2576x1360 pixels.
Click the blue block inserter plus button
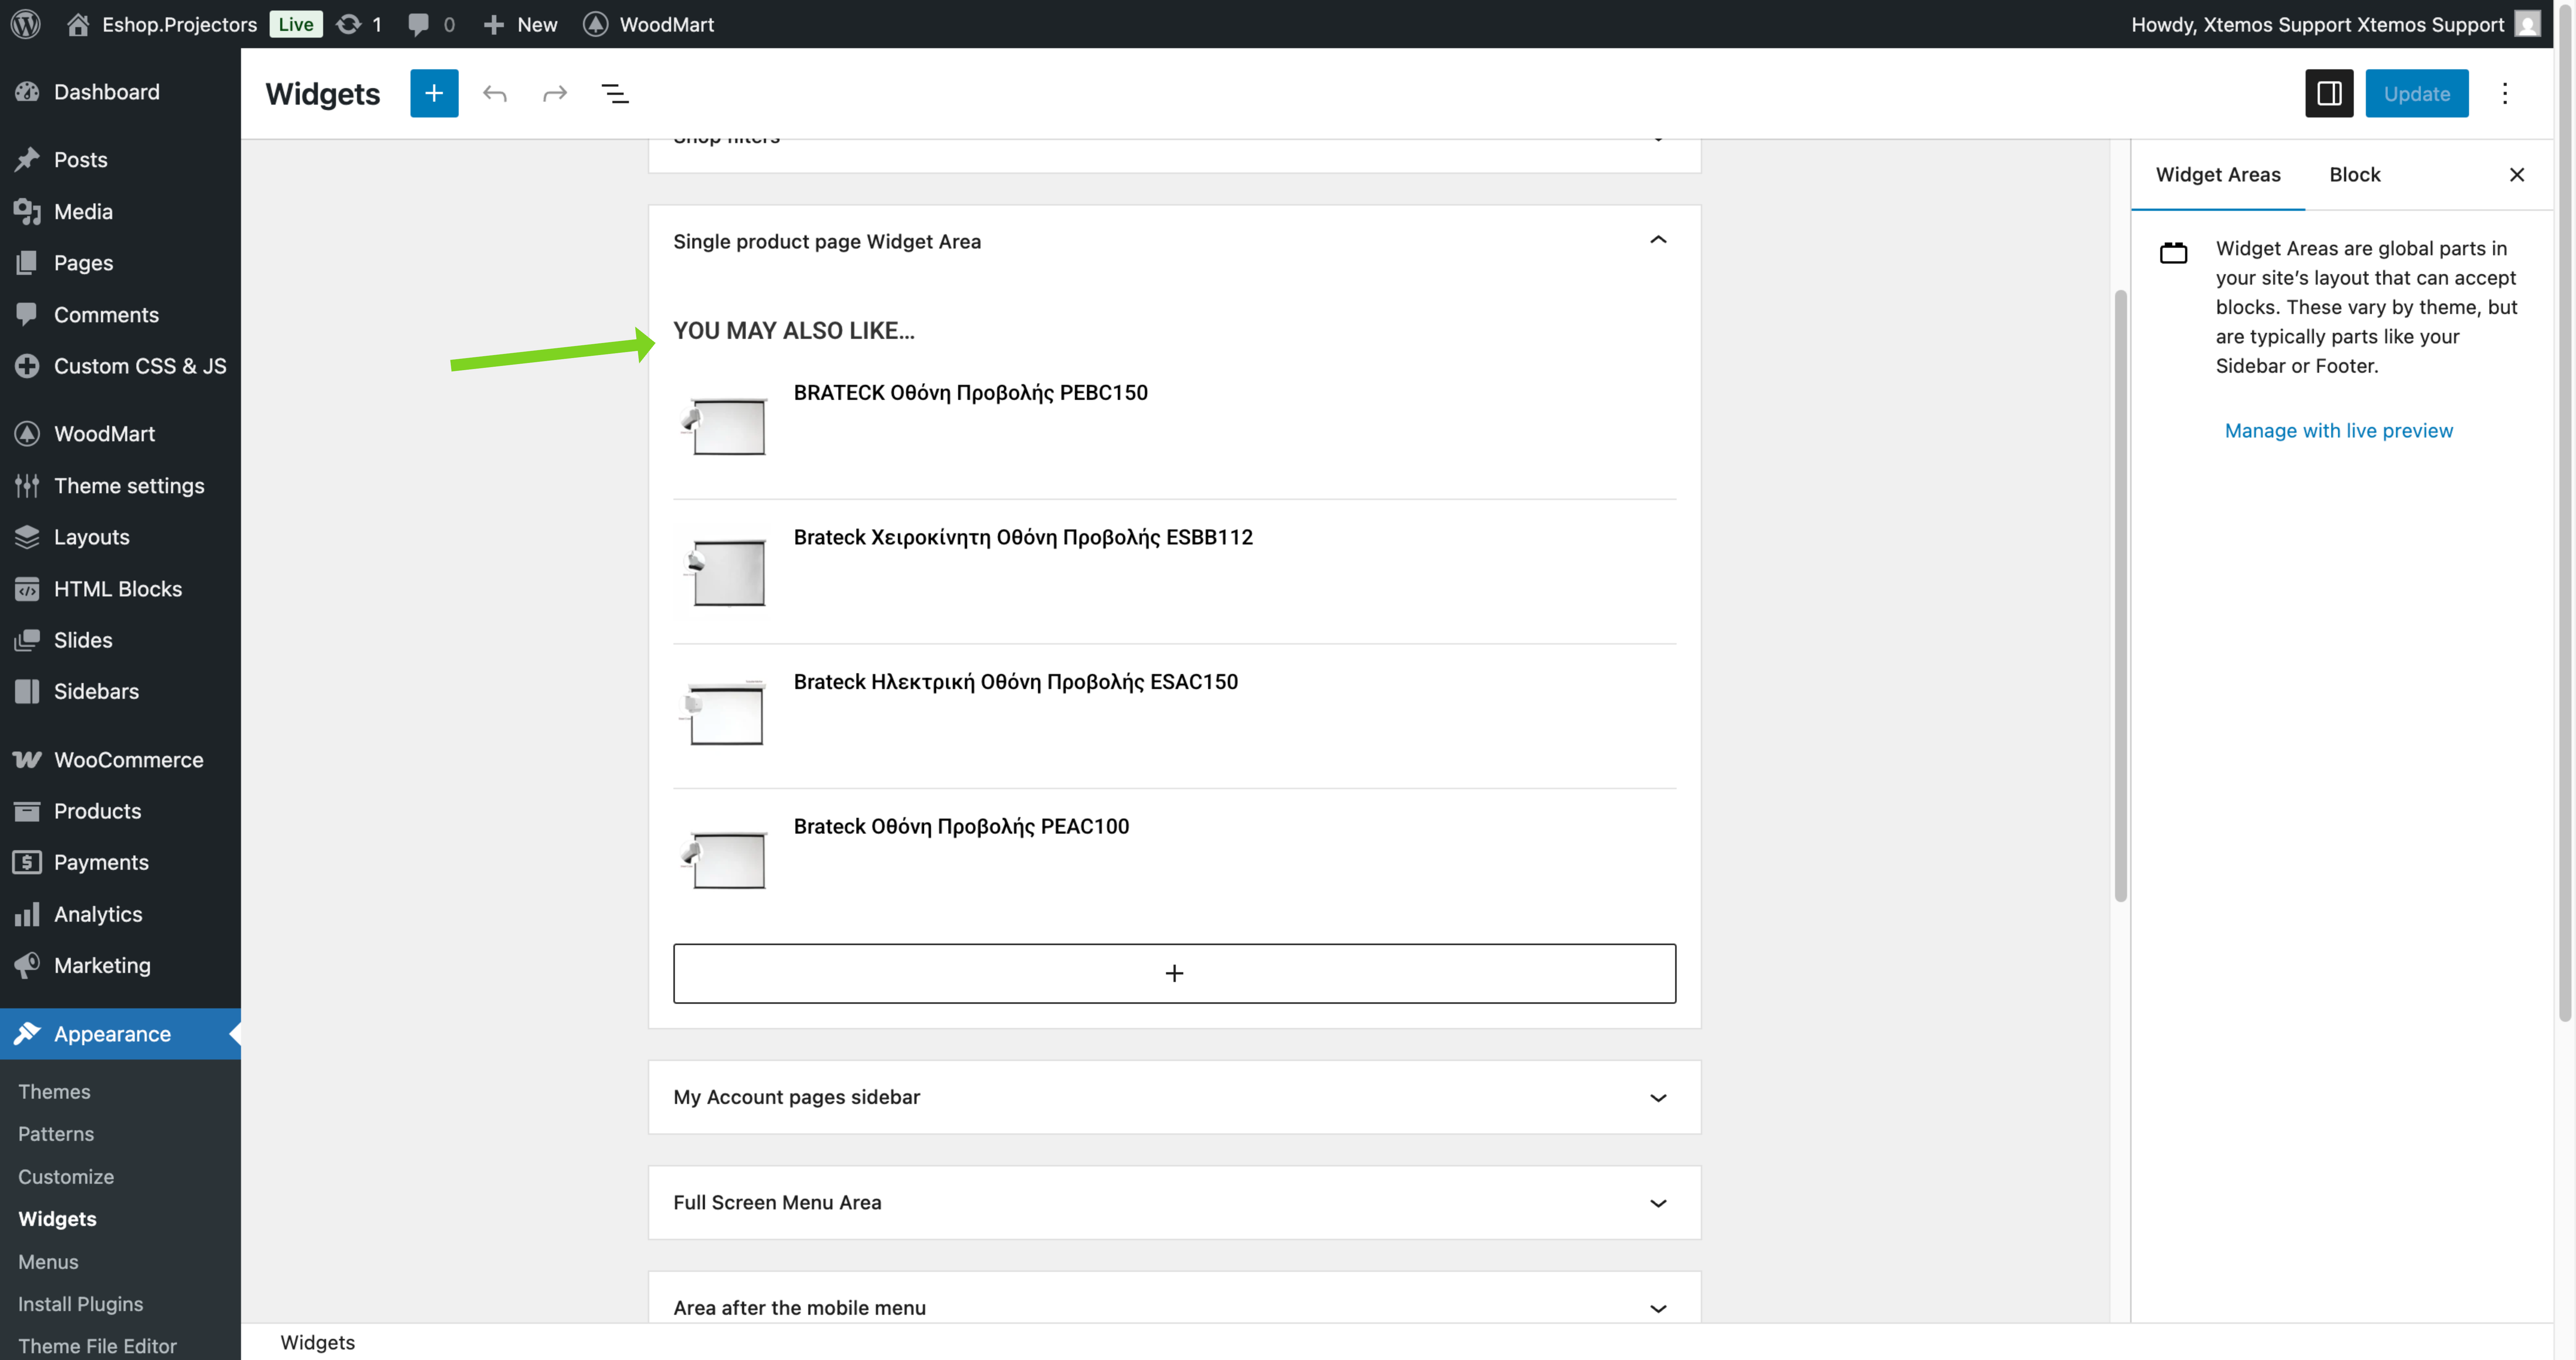point(434,93)
